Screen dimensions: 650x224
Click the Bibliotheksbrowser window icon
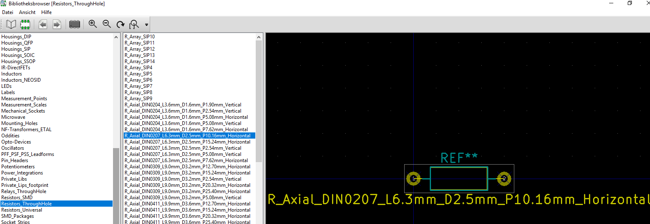pos(3,3)
